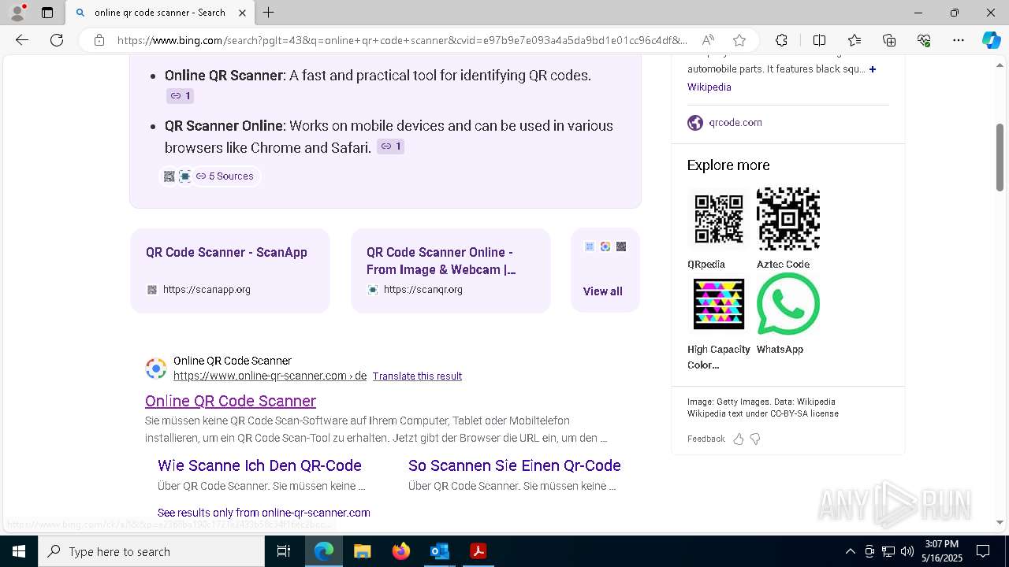Open the Settings and more ellipsis menu
The height and width of the screenshot is (567, 1009).
pos(959,40)
